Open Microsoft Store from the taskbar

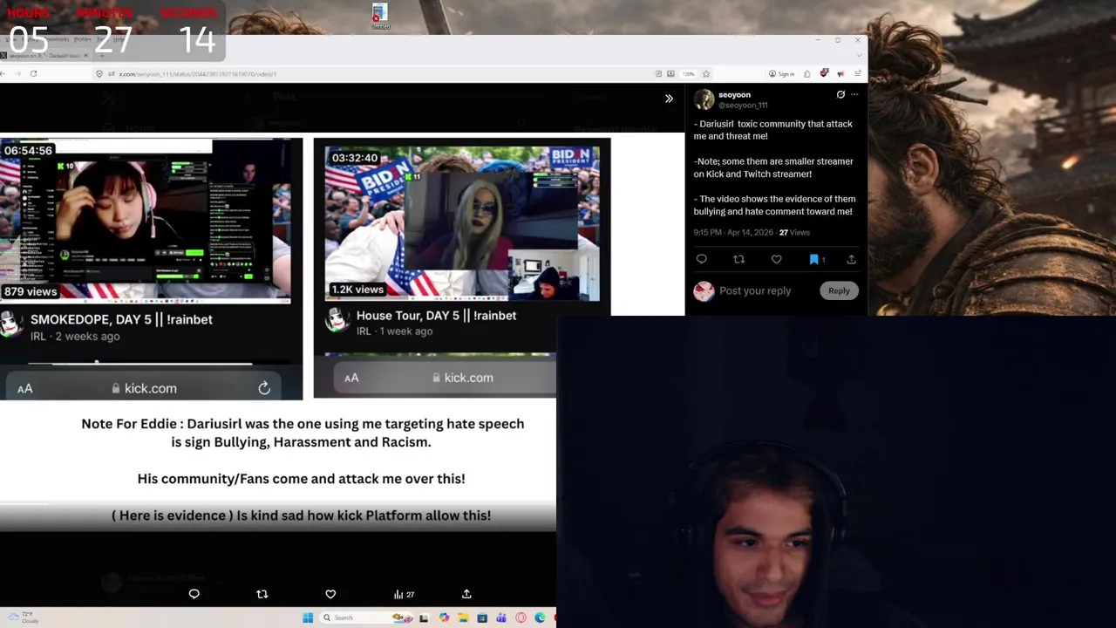tap(482, 618)
